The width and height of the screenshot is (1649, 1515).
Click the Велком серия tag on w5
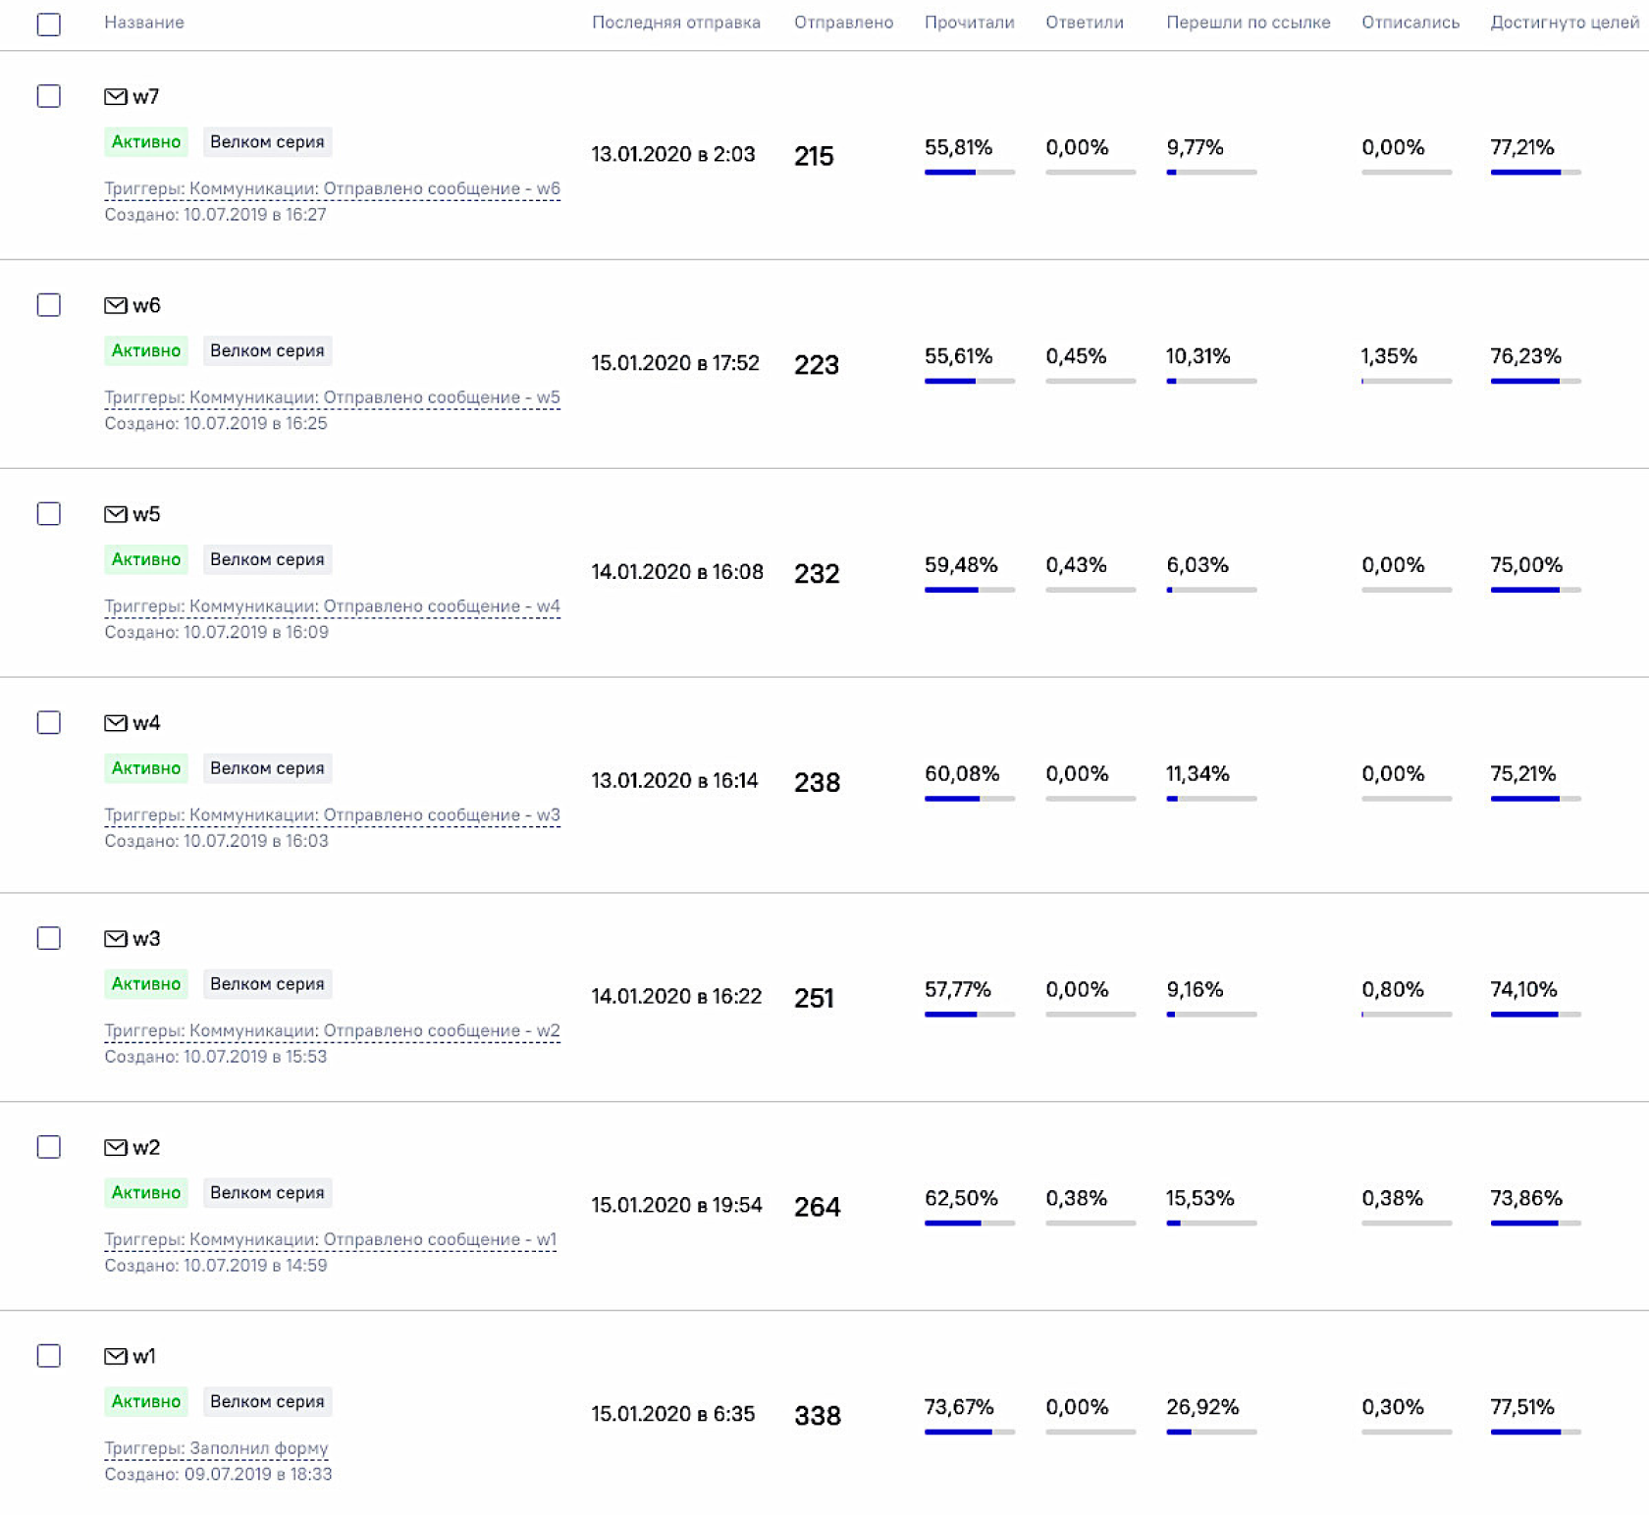coord(267,559)
